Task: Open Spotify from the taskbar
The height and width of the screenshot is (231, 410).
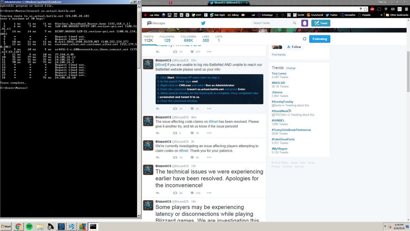Action: pyautogui.click(x=29, y=227)
